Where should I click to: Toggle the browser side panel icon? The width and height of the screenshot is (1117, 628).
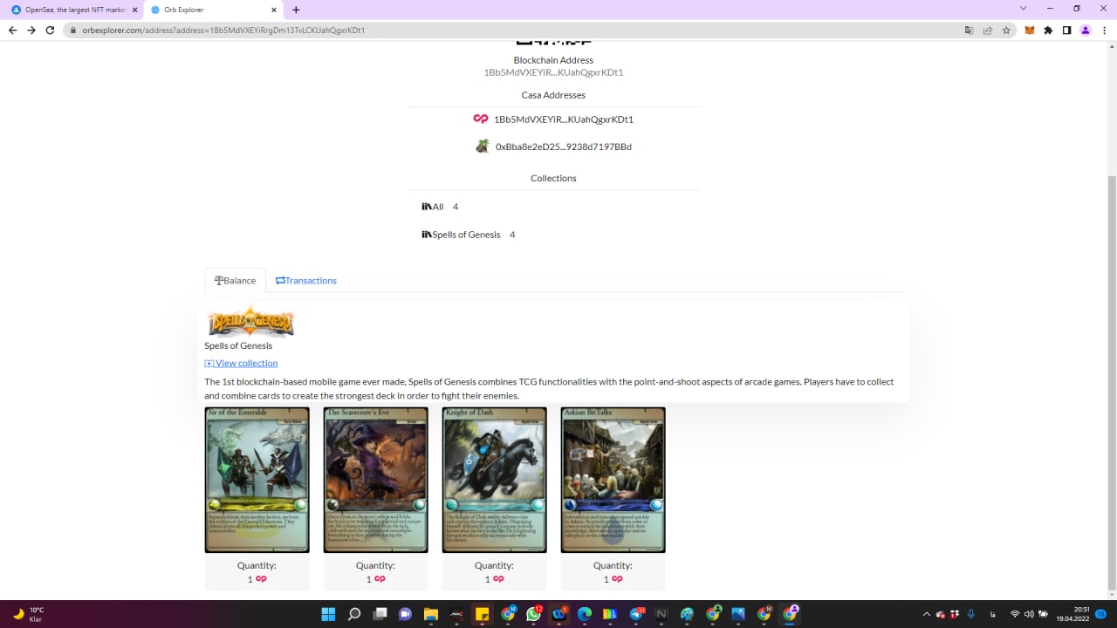click(1066, 30)
